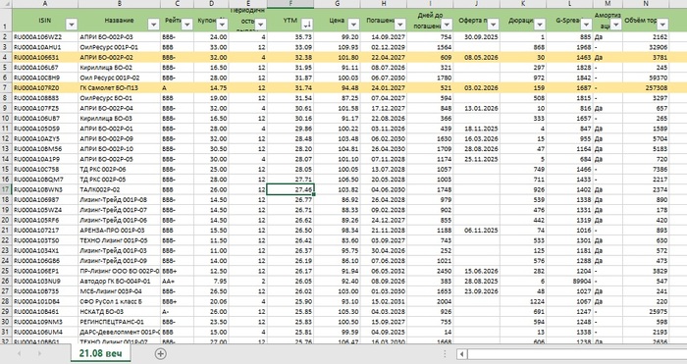Viewport: 687px width, 364px height.
Task: Select row 26 header
Action: tap(6, 282)
